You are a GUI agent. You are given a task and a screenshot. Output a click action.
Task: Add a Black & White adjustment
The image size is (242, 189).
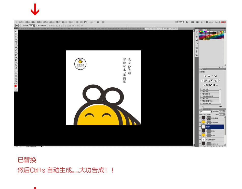(212, 81)
